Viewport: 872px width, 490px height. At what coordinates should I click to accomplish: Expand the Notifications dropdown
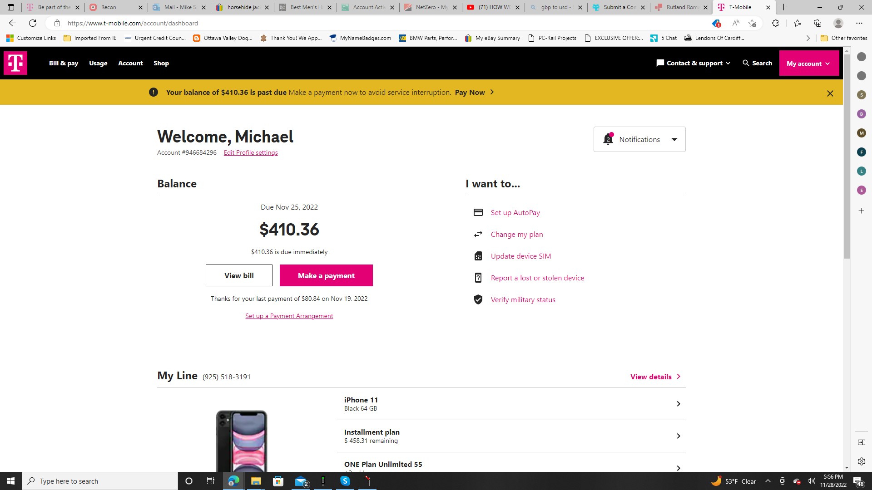pos(674,139)
